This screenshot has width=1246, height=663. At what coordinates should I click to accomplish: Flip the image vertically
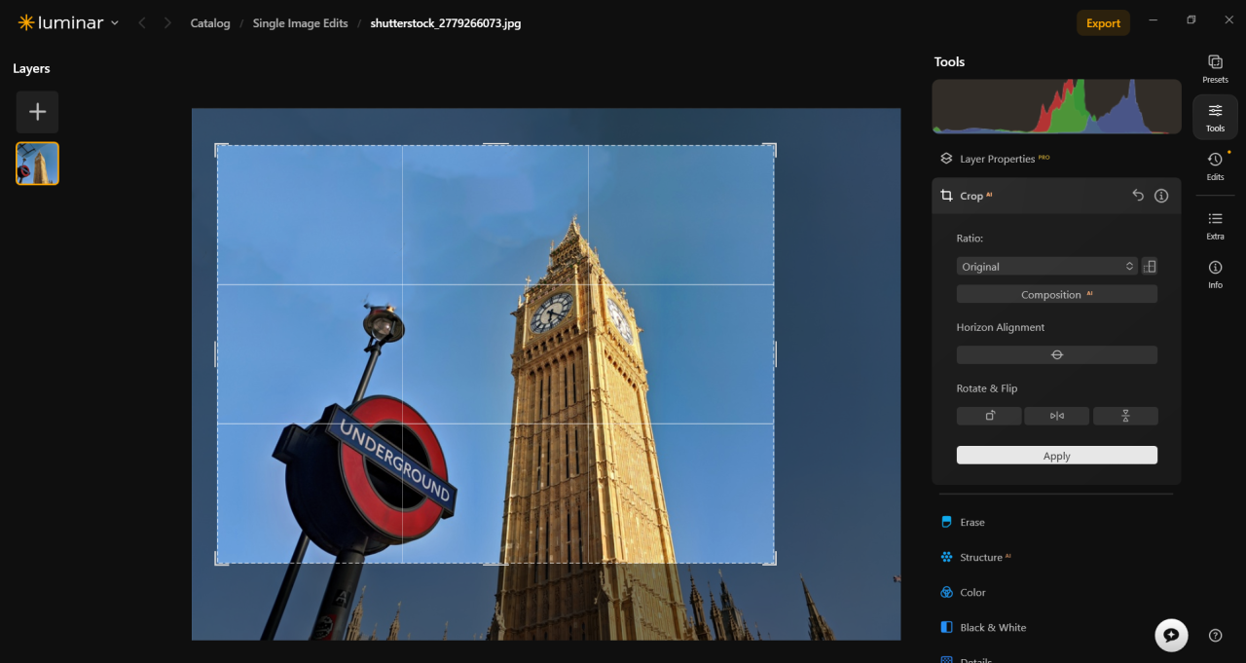tap(1125, 416)
